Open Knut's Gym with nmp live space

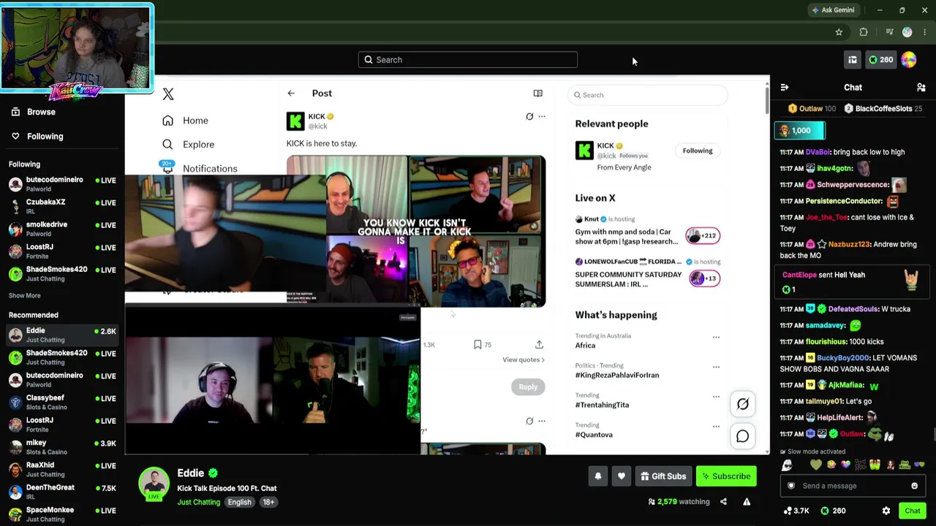647,231
